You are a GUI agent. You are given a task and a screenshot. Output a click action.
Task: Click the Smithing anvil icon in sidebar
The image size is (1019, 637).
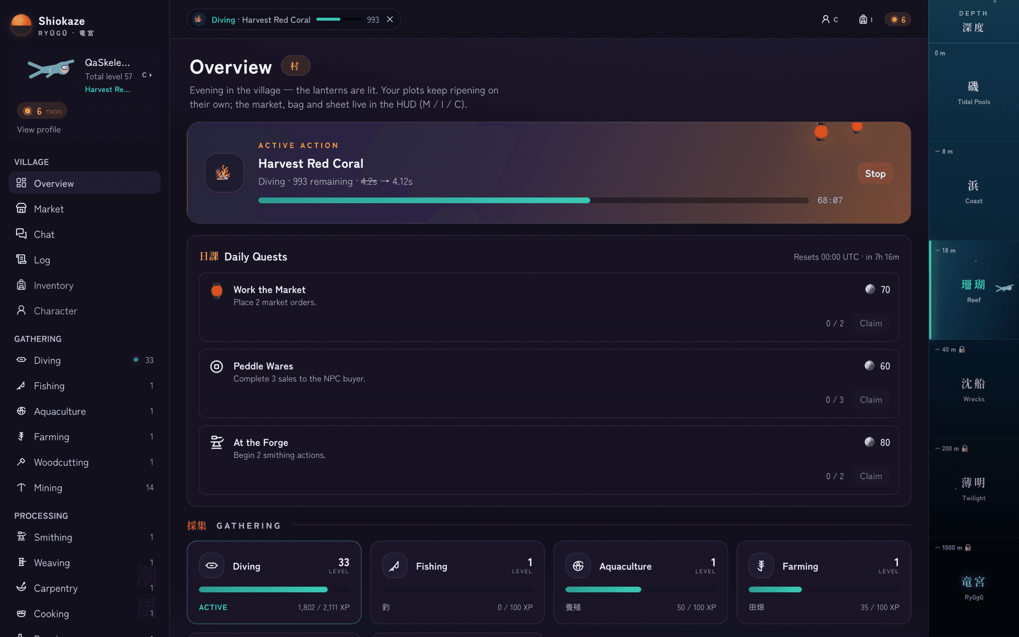pos(21,537)
